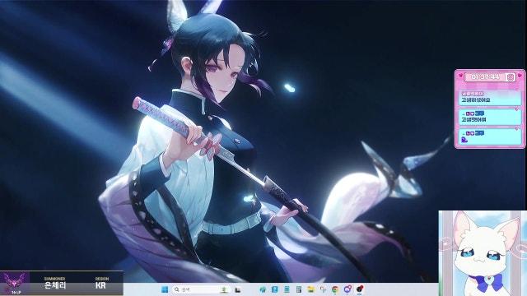
Task: Open the teal globe app in taskbar
Action: tap(263, 289)
